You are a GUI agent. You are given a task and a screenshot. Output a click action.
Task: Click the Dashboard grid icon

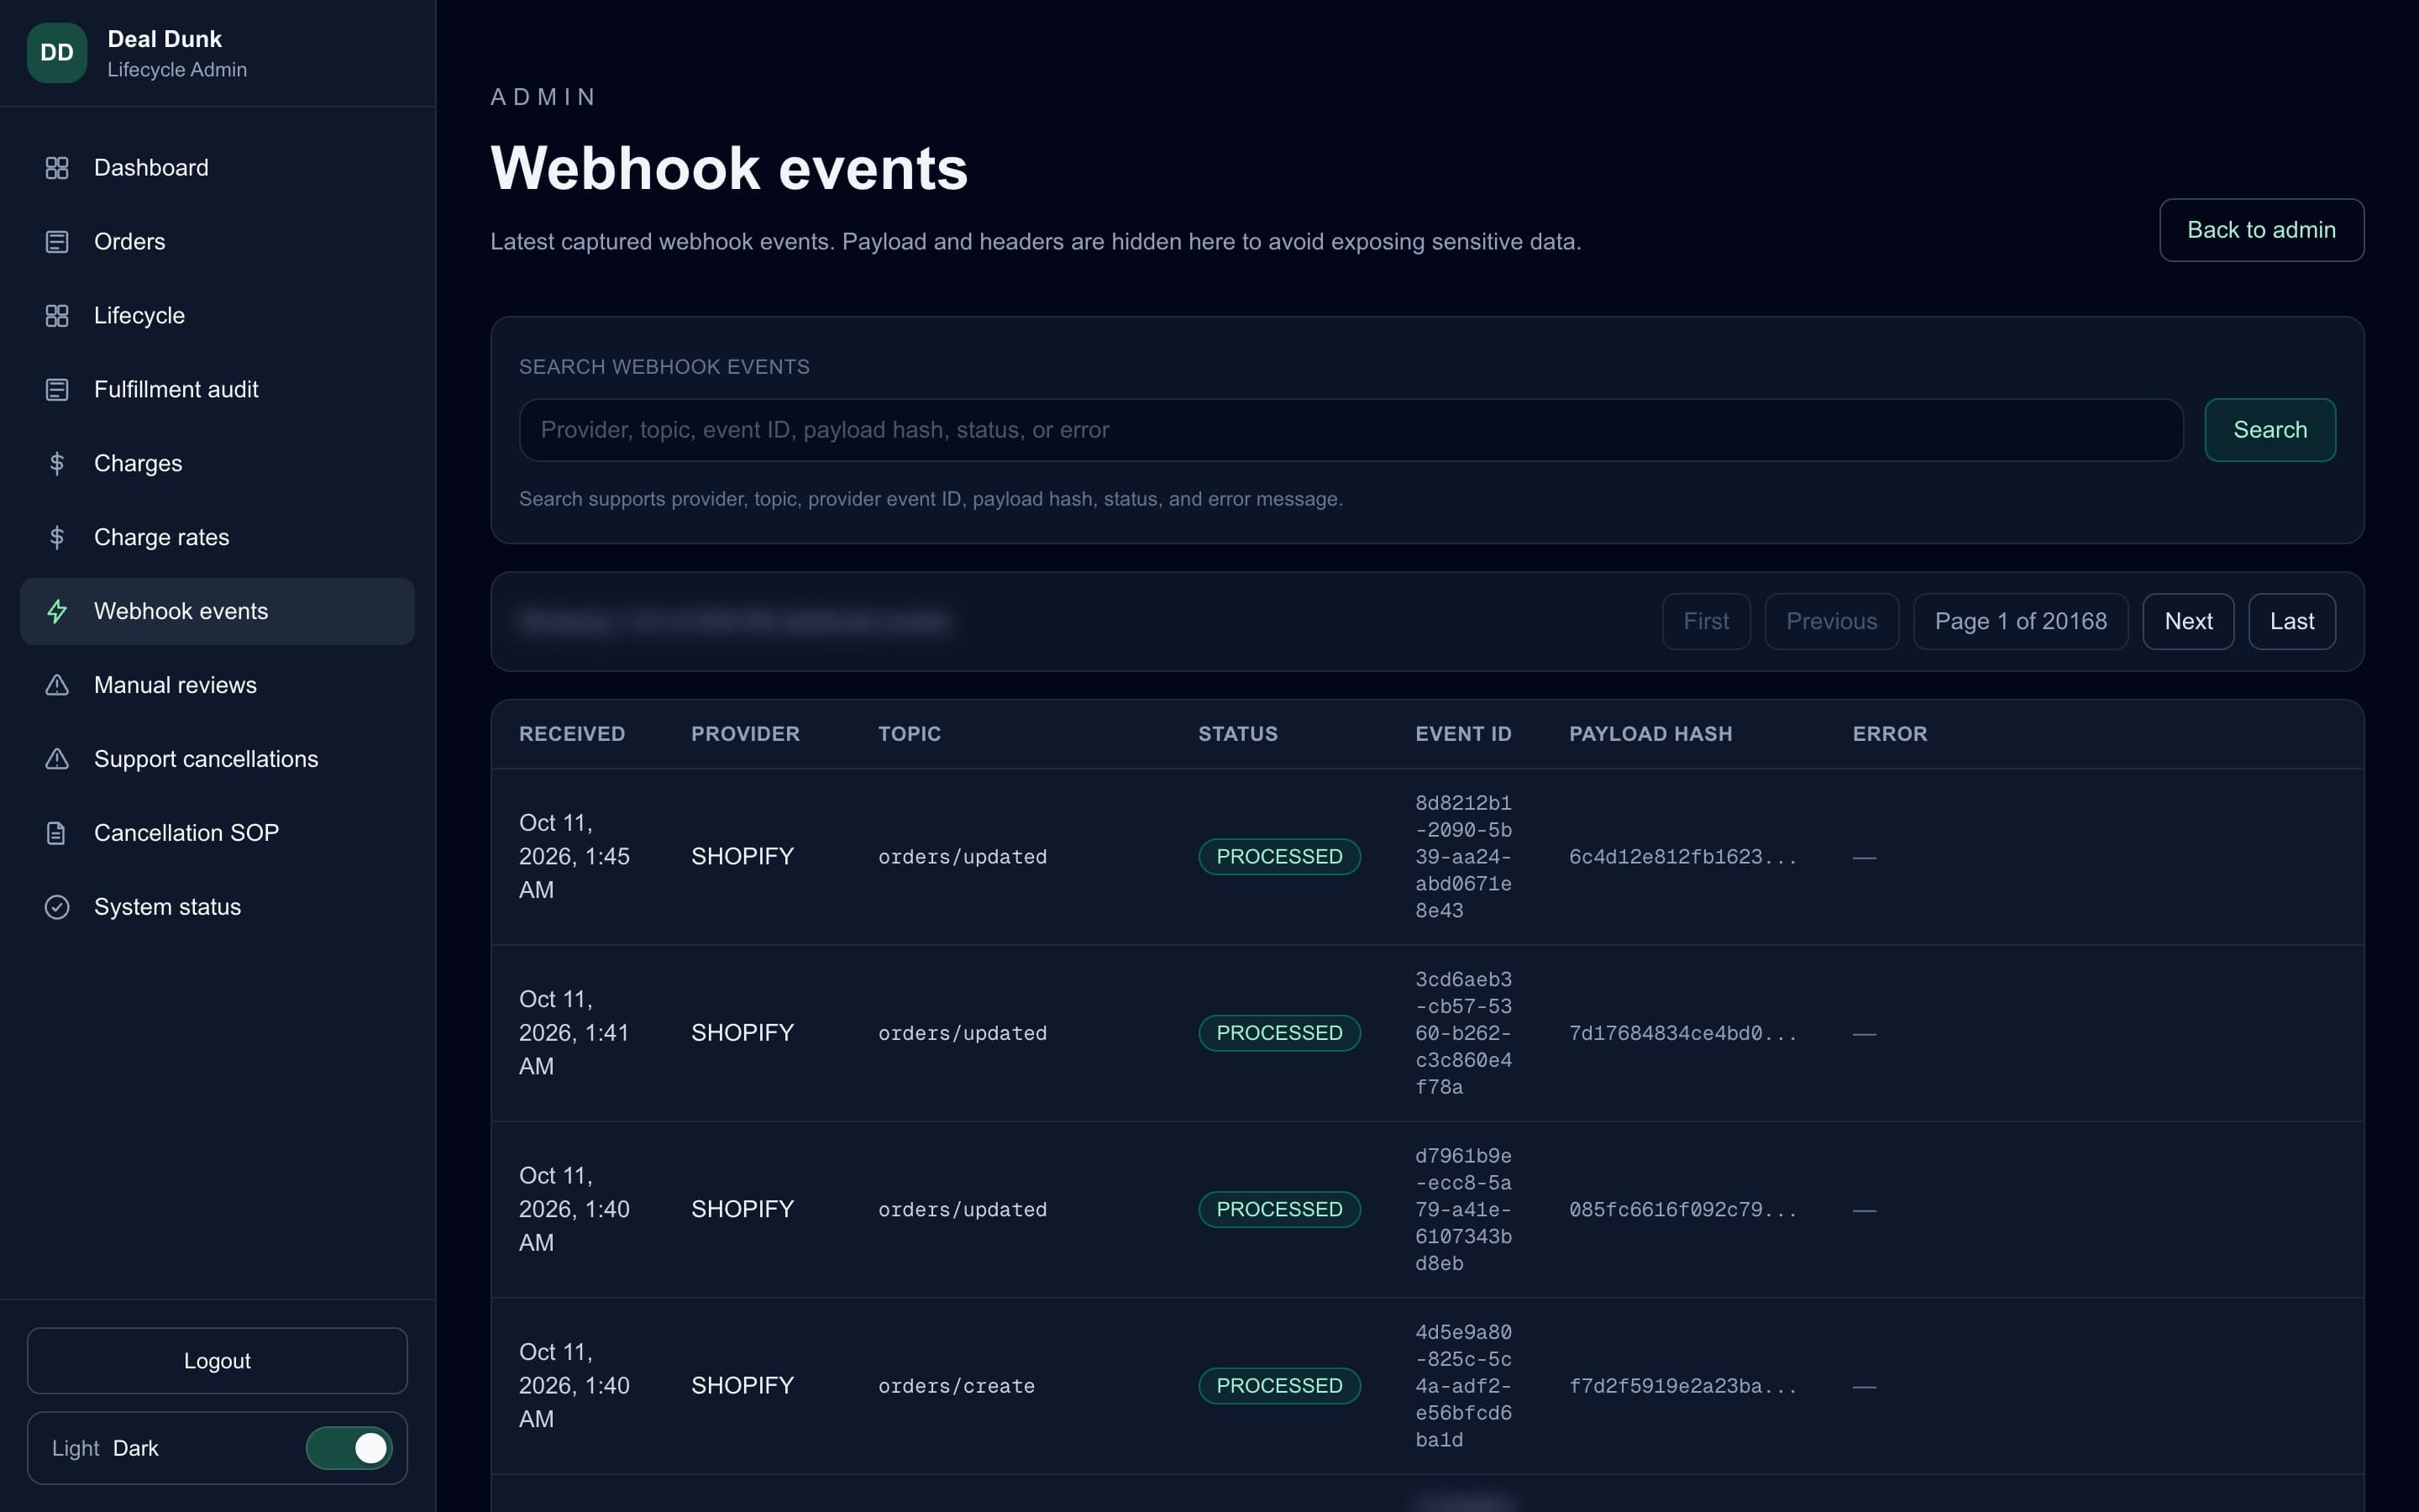(x=57, y=168)
